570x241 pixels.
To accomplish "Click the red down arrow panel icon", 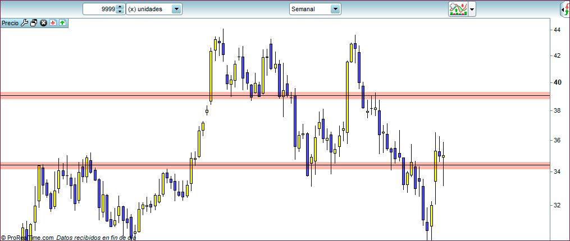I will [53, 23].
